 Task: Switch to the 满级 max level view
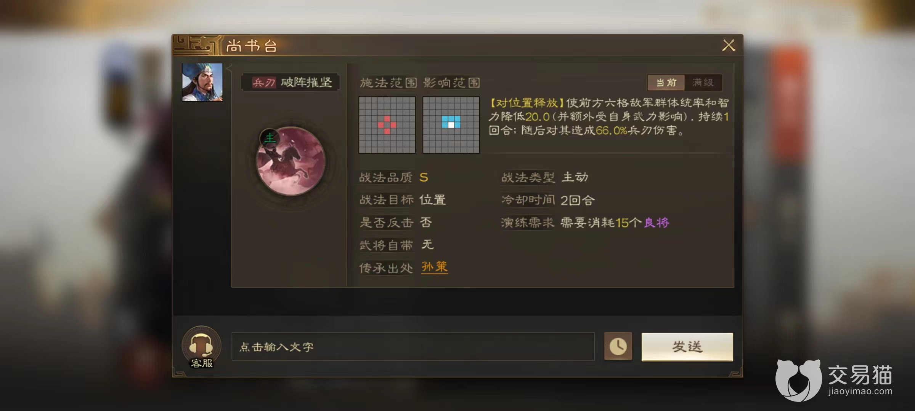[703, 83]
